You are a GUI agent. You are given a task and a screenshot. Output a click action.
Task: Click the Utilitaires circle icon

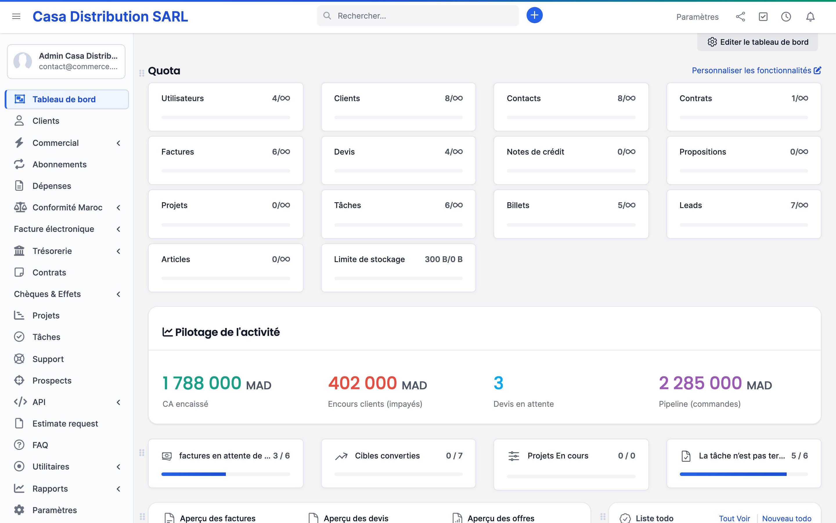click(x=19, y=466)
